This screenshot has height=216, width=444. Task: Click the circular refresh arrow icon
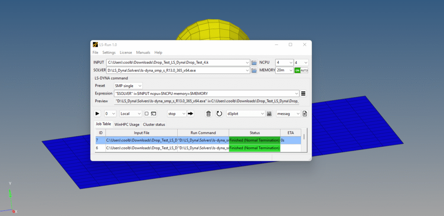tap(219, 113)
